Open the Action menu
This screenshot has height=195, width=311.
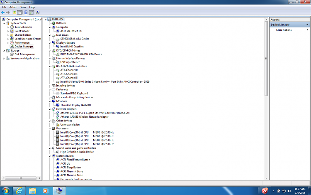pos(13,7)
